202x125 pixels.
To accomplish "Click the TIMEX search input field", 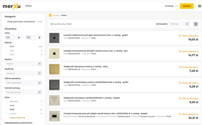I will tap(93, 6).
